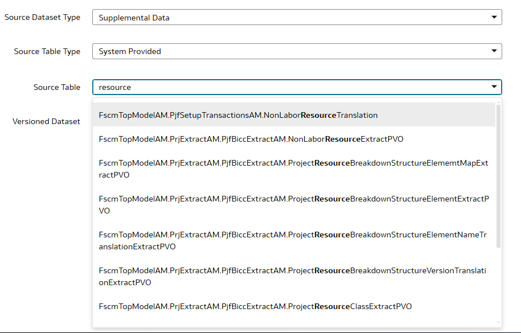This screenshot has width=521, height=333.
Task: Expand the Source Table Type dropdown arrow
Action: 494,51
